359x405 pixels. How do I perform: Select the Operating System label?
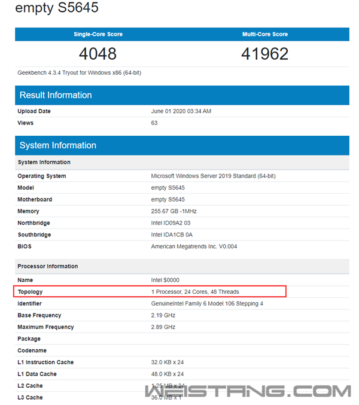(42, 176)
